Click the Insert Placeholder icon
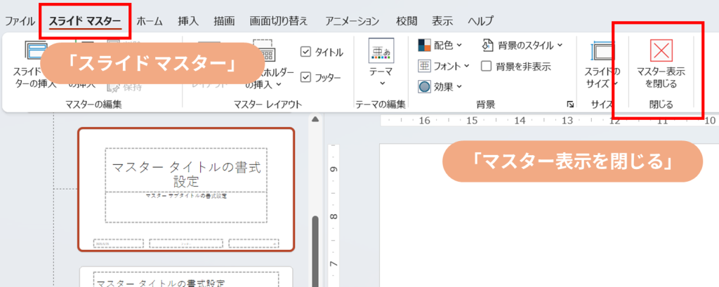 [x=263, y=51]
